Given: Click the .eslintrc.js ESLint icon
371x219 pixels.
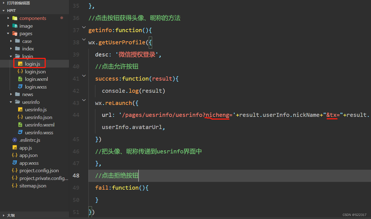Looking at the screenshot, I should [15, 140].
